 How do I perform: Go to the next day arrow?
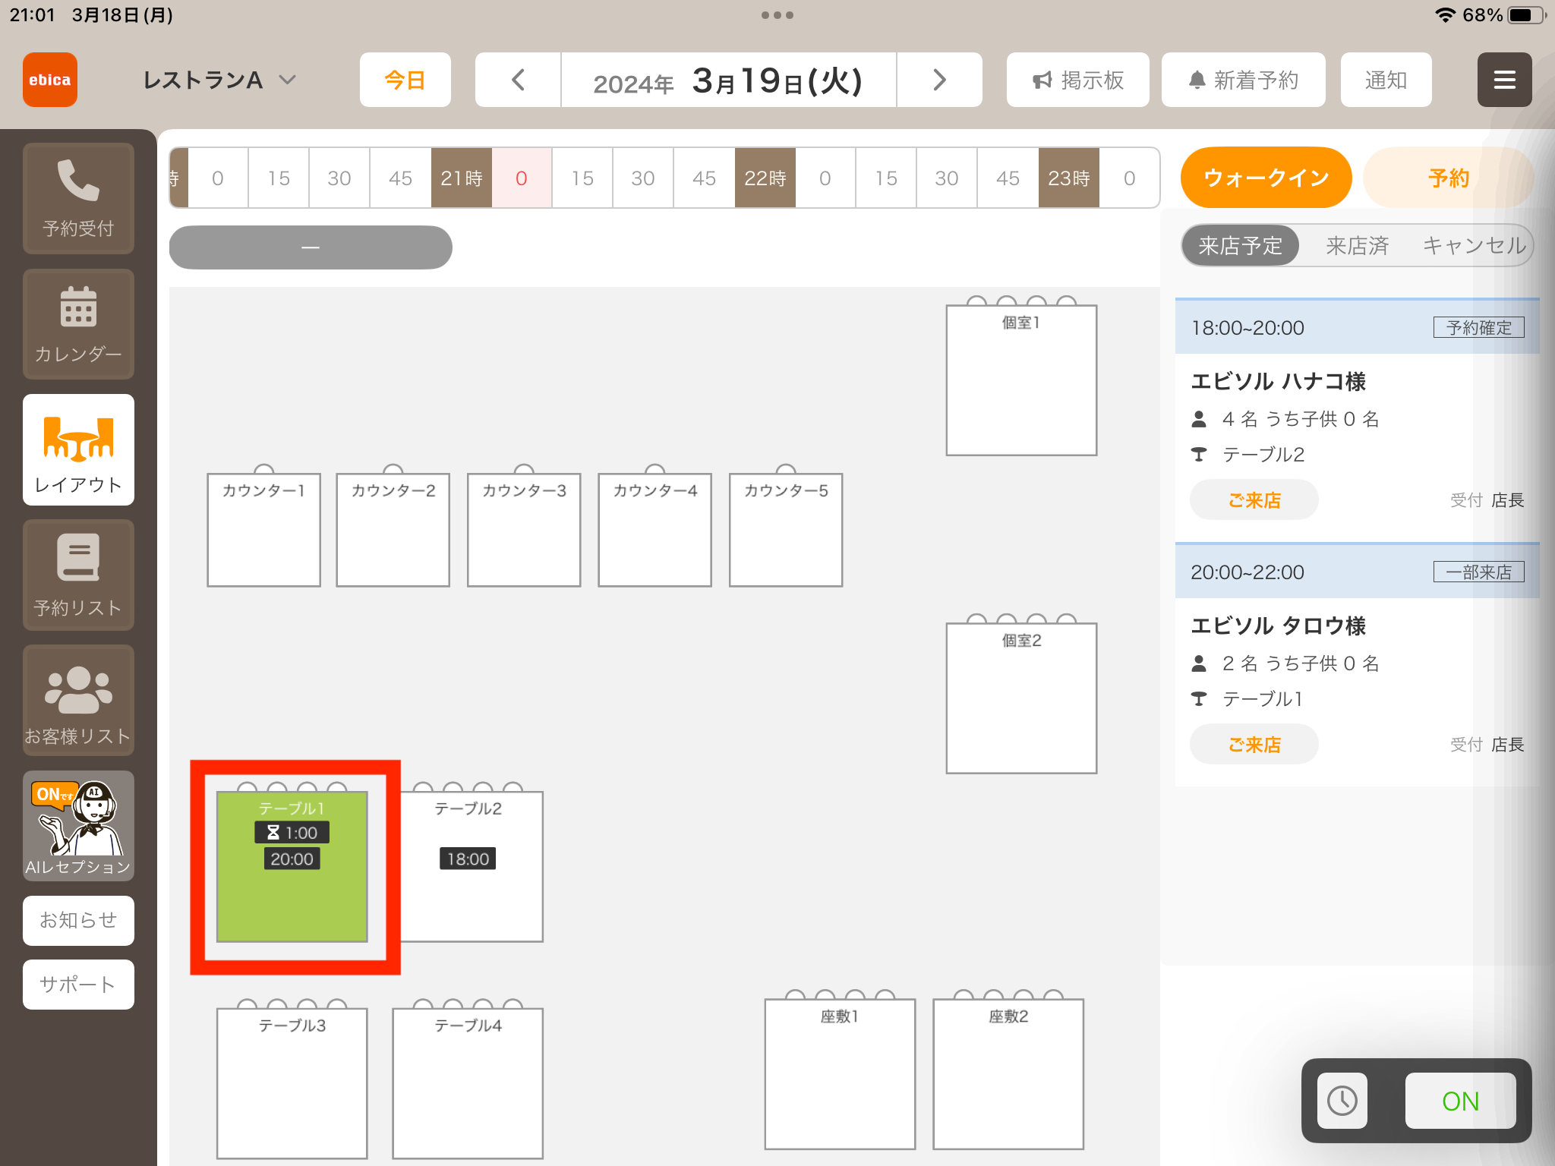tap(939, 80)
